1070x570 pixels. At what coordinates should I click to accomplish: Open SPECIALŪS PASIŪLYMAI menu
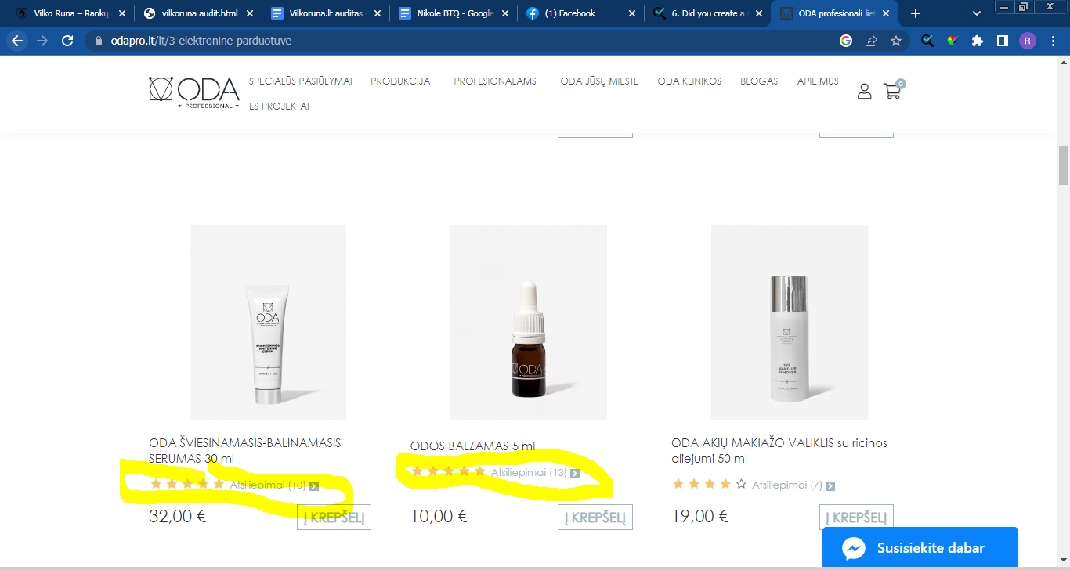(x=301, y=81)
